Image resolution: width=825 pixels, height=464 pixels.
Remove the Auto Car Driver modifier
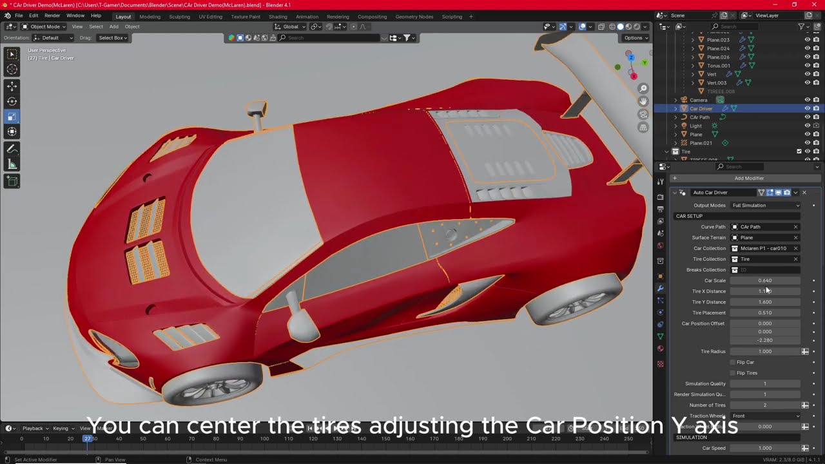pos(804,193)
